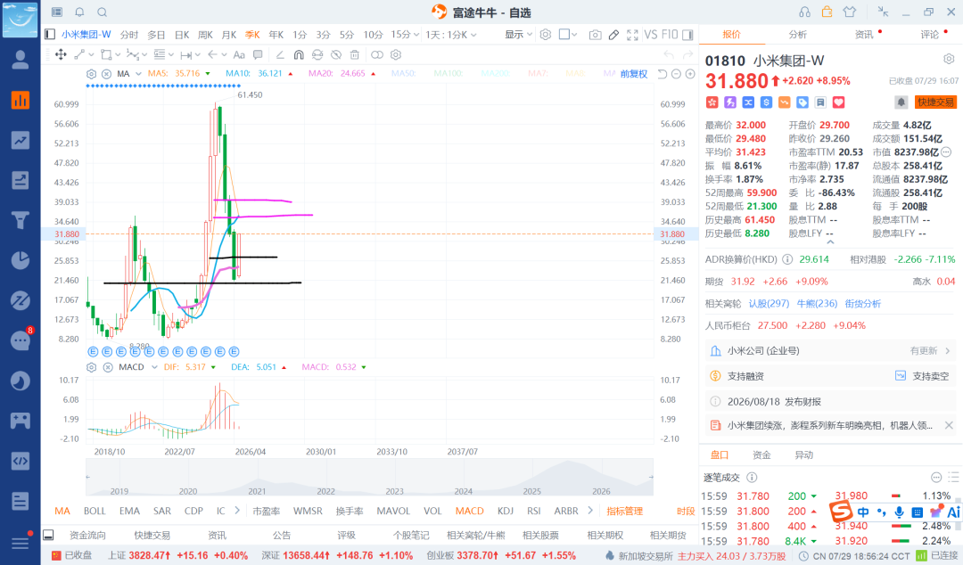This screenshot has height=565, width=963.
Task: Open the sidebar messages icon with badge 8
Action: tap(21, 340)
